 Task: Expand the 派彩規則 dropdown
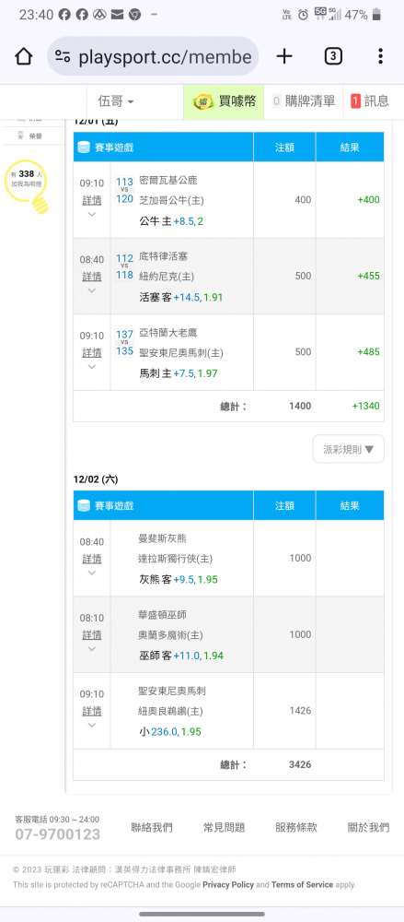click(x=348, y=449)
